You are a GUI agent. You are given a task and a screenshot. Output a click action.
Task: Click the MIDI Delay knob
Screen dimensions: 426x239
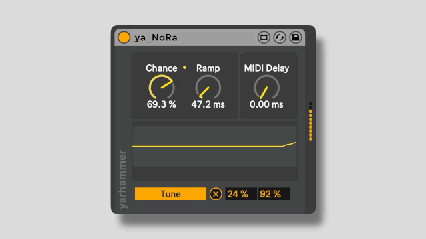(x=266, y=87)
